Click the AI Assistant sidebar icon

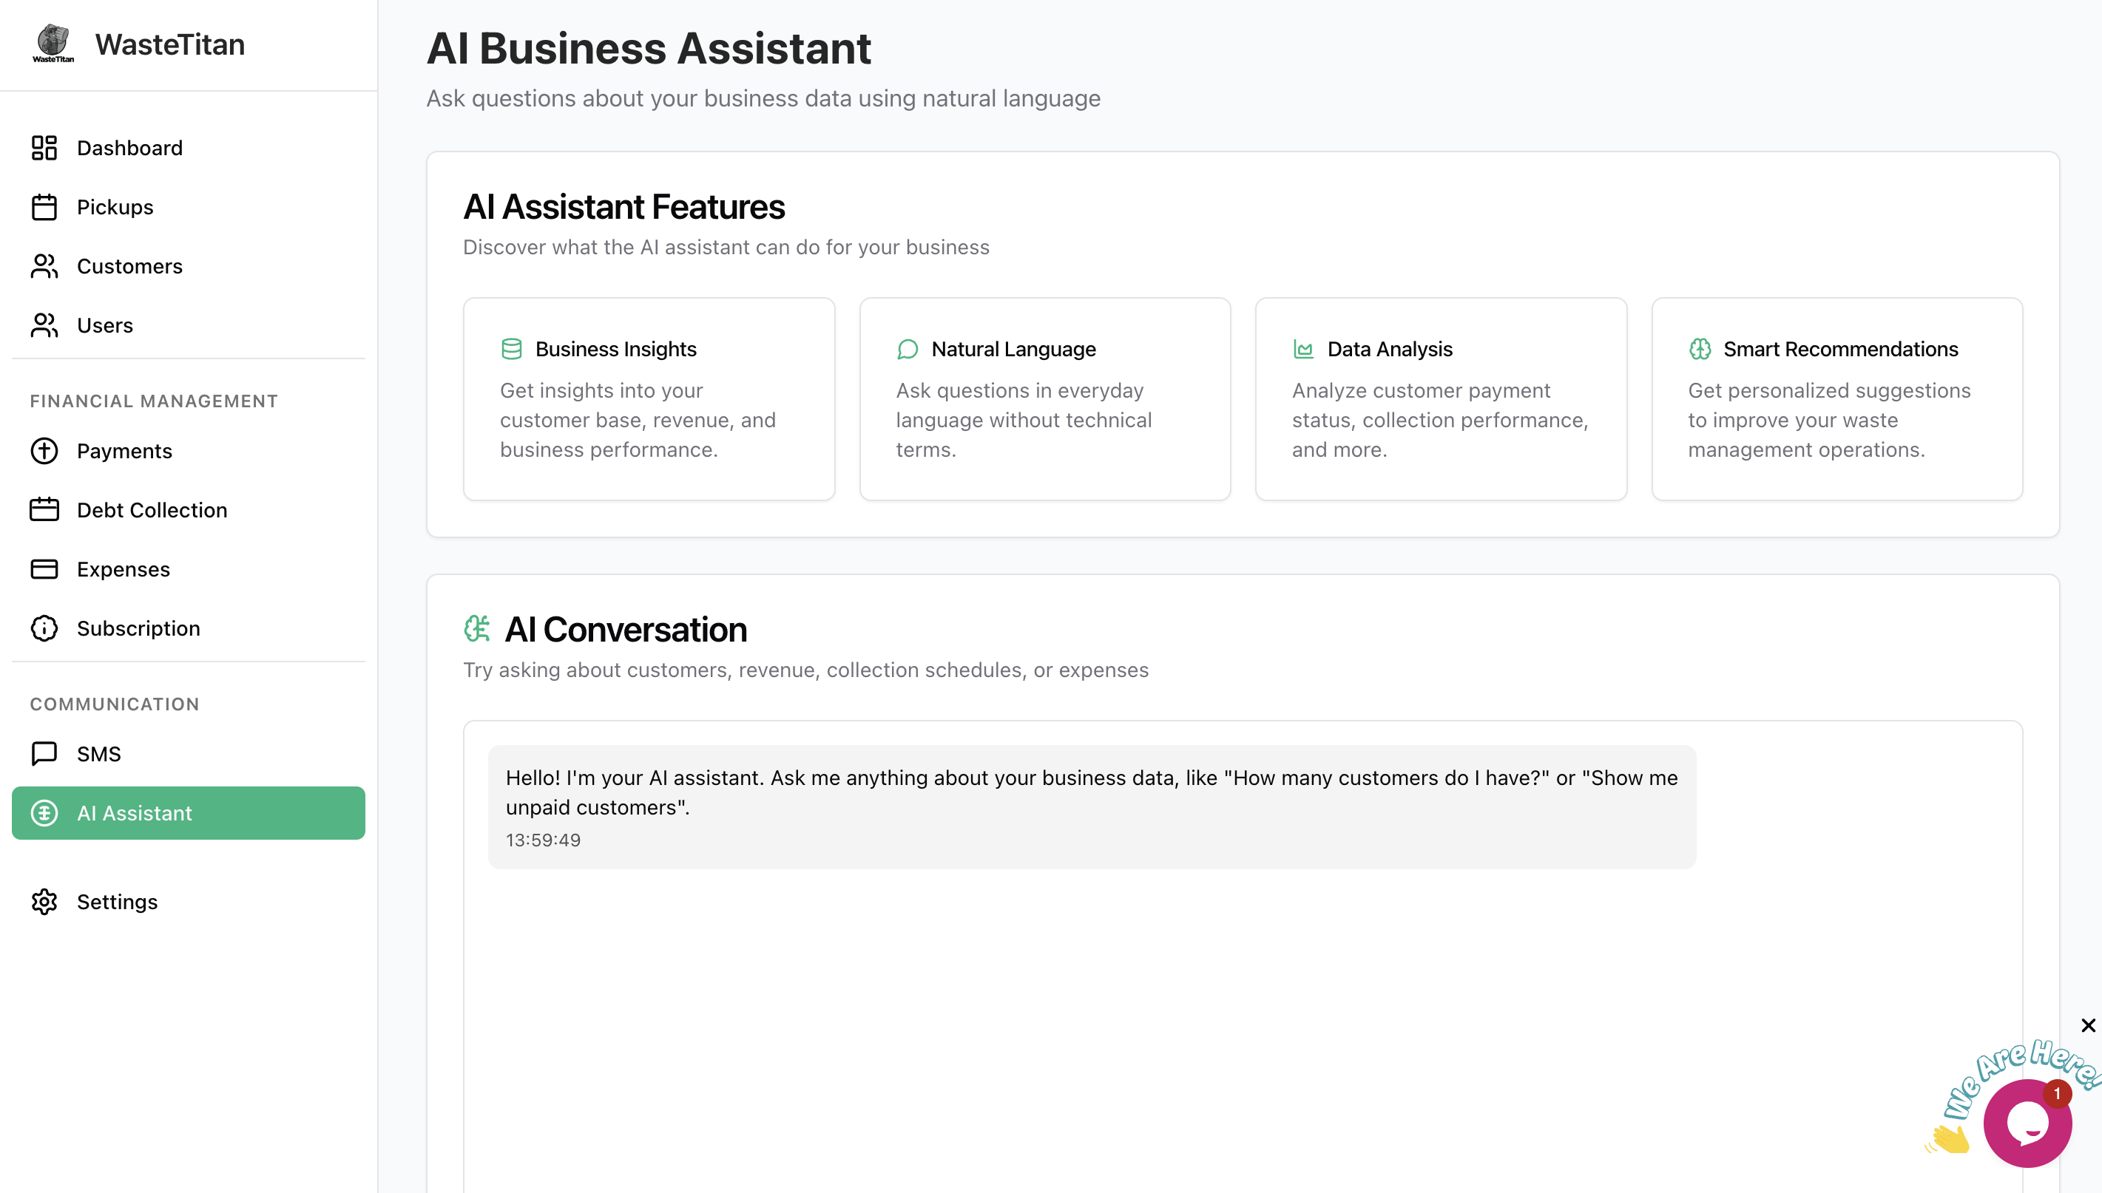click(x=44, y=813)
